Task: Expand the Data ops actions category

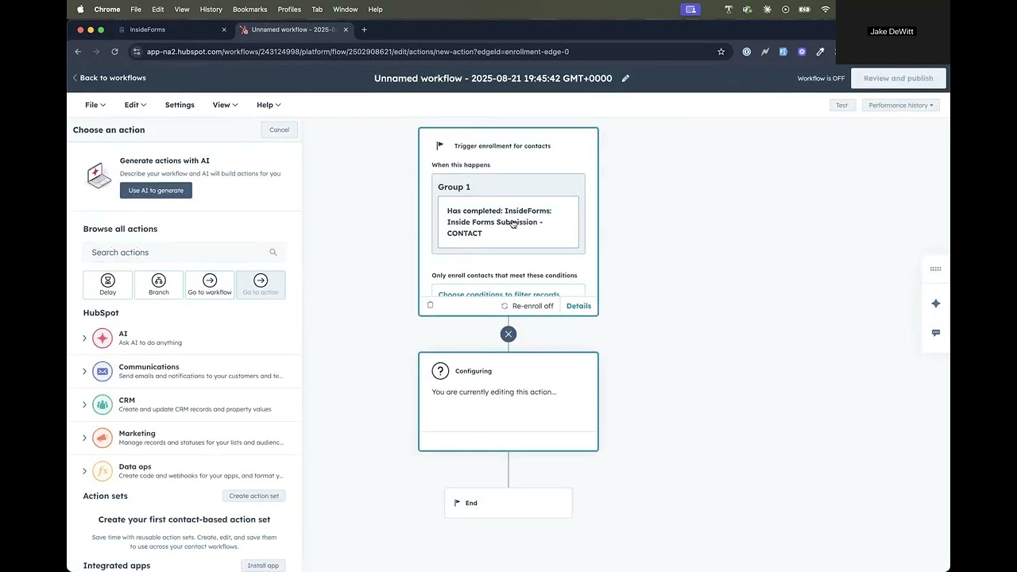Action: tap(85, 471)
